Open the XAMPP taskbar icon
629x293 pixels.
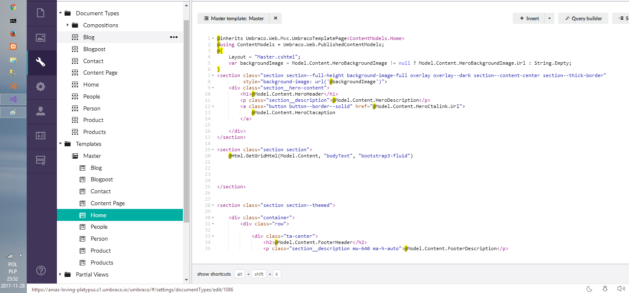click(x=13, y=47)
